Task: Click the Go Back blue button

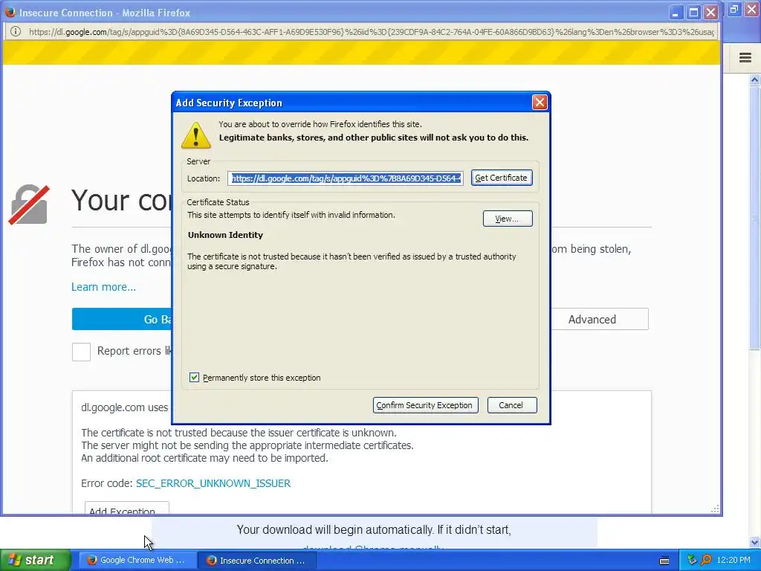Action: 121,319
